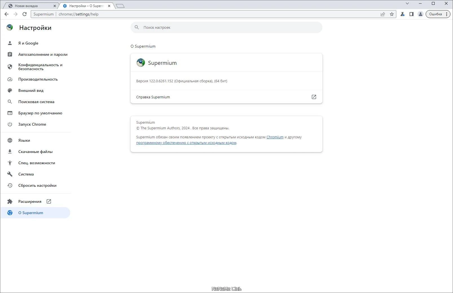Open Поисковая система settings section
This screenshot has width=453, height=293.
pyautogui.click(x=35, y=102)
